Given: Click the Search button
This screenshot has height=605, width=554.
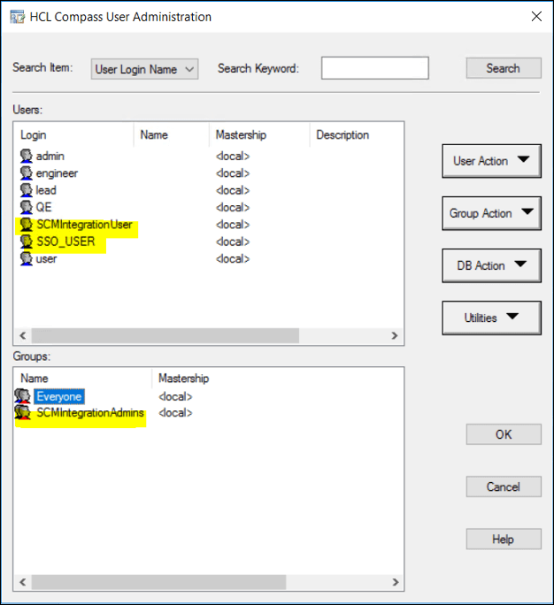Looking at the screenshot, I should pos(504,68).
